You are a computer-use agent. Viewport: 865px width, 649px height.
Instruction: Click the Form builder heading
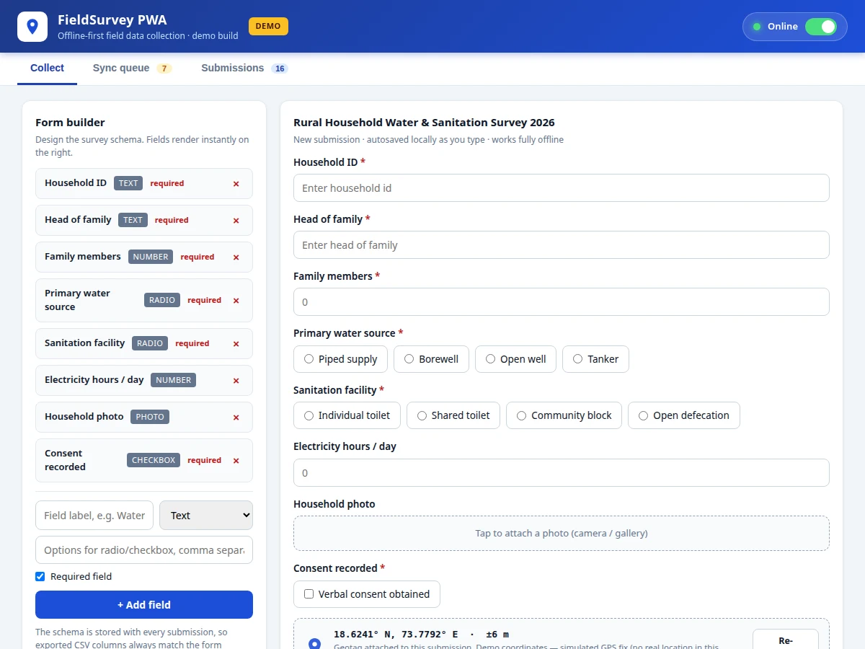[x=70, y=123]
